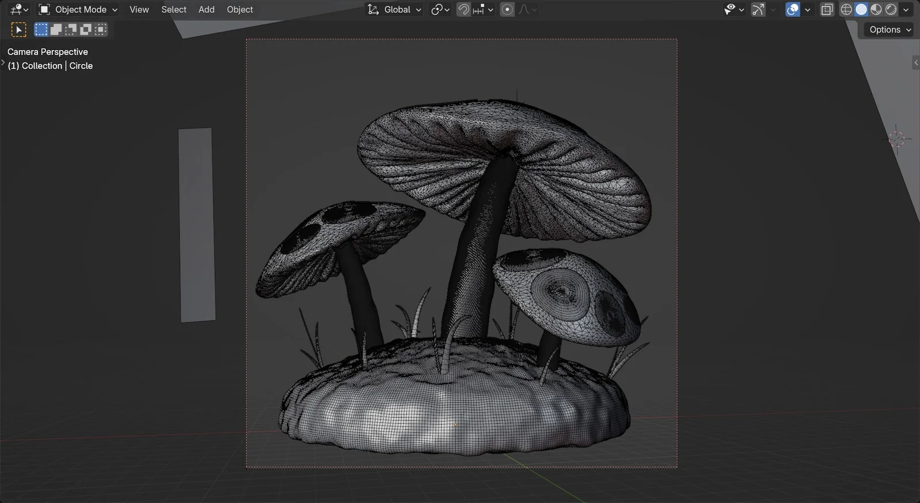Switch to wireframe viewport shading
Image resolution: width=920 pixels, height=503 pixels.
point(846,9)
